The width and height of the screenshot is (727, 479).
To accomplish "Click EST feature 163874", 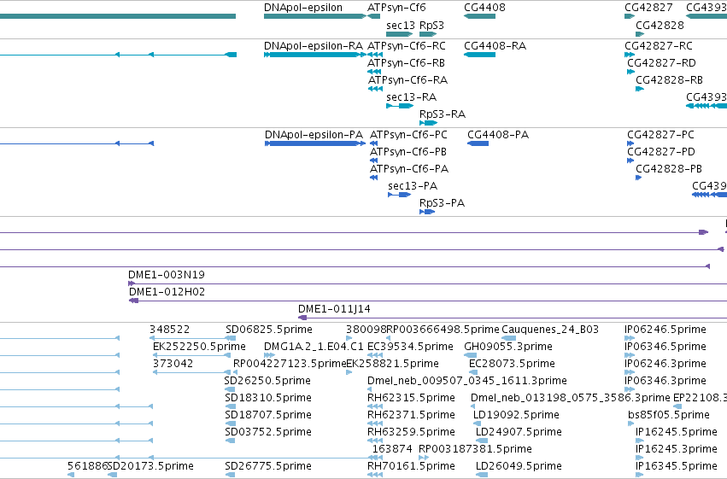I will (392, 449).
